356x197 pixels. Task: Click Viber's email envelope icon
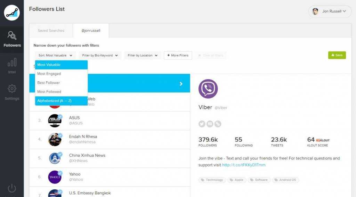point(210,124)
